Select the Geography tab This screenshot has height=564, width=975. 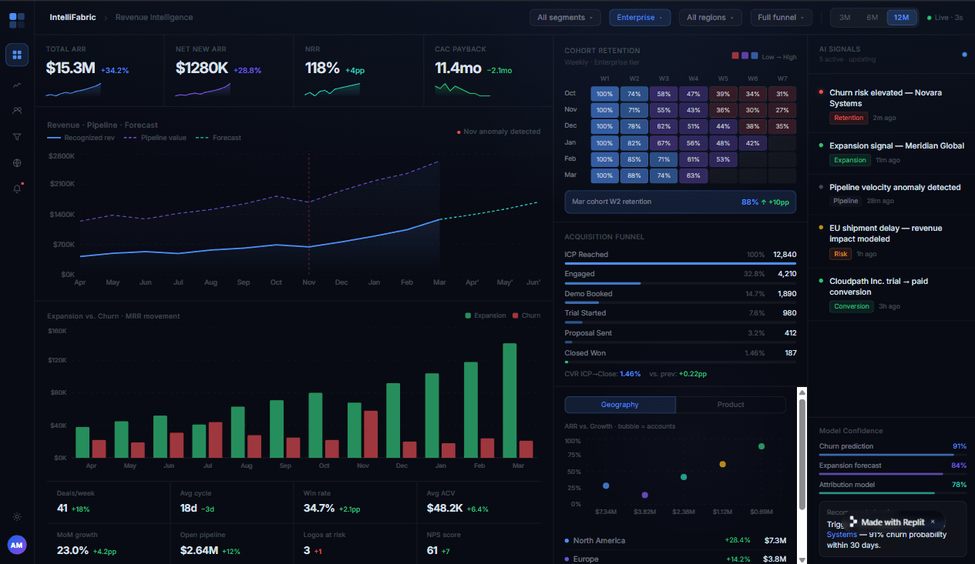(620, 404)
